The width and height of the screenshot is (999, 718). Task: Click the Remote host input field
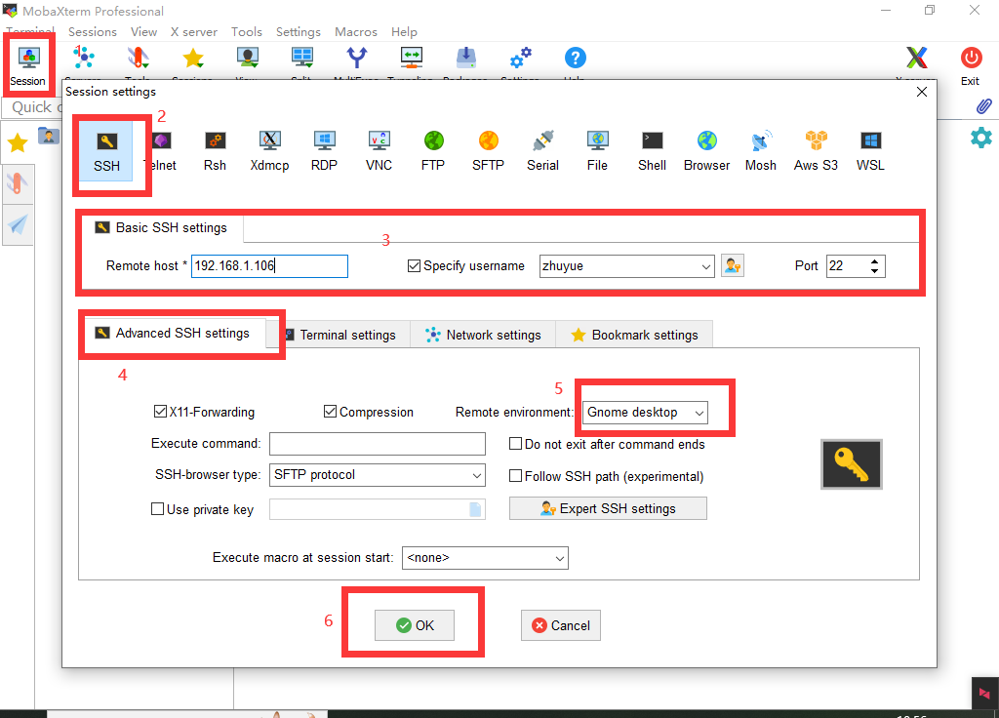pos(269,265)
